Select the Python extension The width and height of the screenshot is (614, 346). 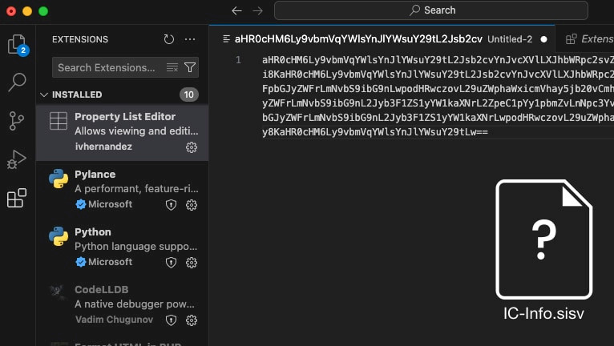tap(122, 247)
